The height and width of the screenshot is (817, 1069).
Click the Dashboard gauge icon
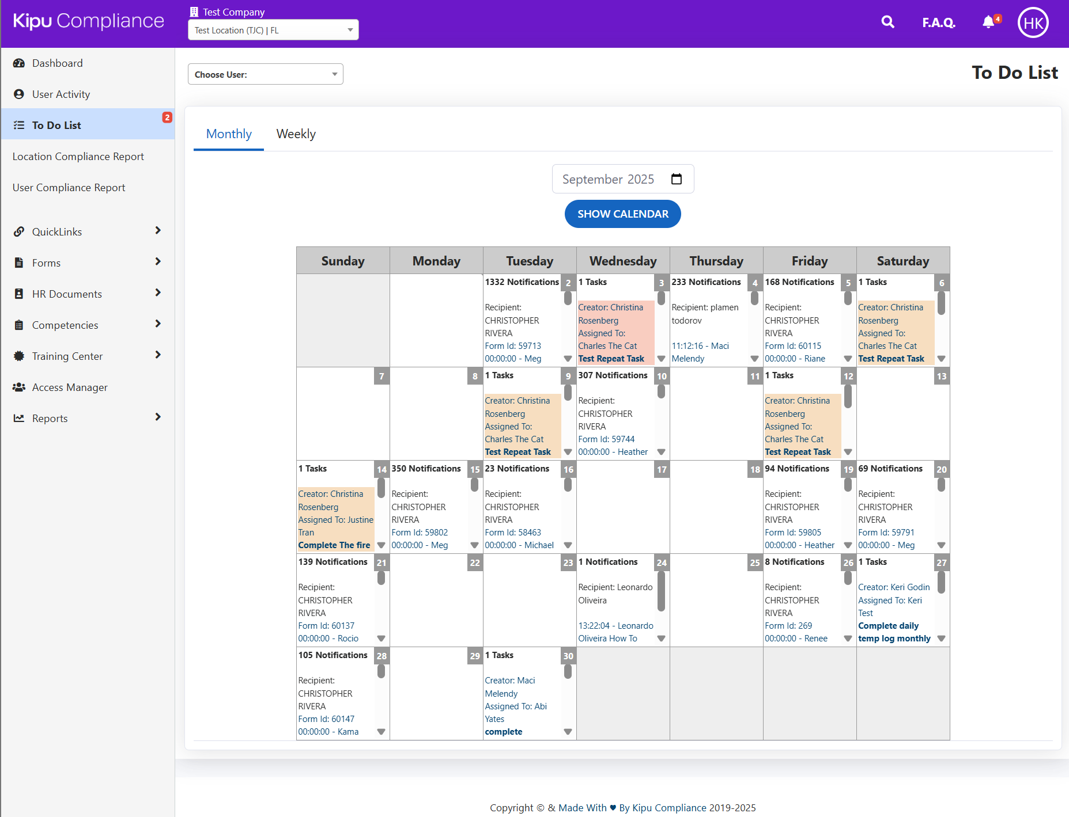pyautogui.click(x=19, y=63)
